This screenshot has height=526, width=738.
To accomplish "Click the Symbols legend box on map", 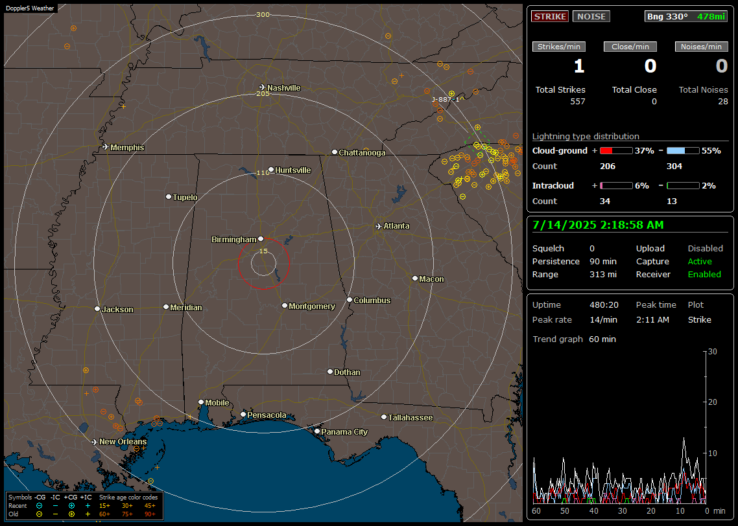I will tap(85, 506).
